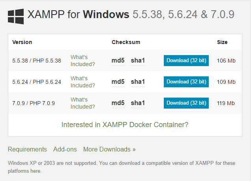
Task: Click the Windows logo icon
Action: pyautogui.click(x=16, y=15)
